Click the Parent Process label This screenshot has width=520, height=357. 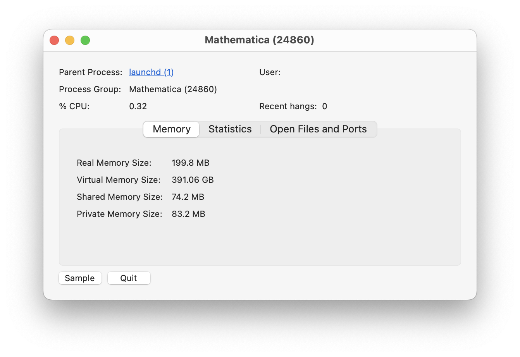pos(91,72)
